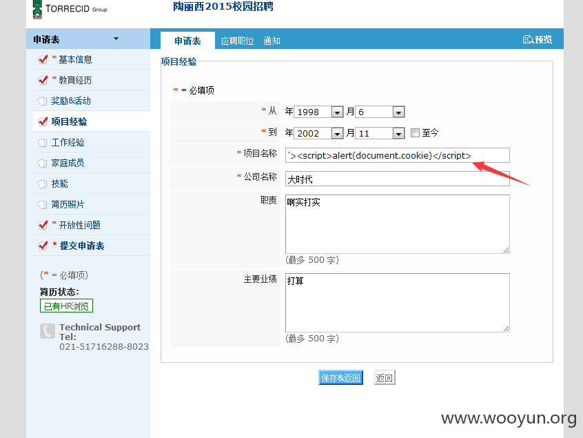Viewport: 583px width, 438px height.
Task: Click checkmark icon beside 基本信息
Action: point(43,59)
